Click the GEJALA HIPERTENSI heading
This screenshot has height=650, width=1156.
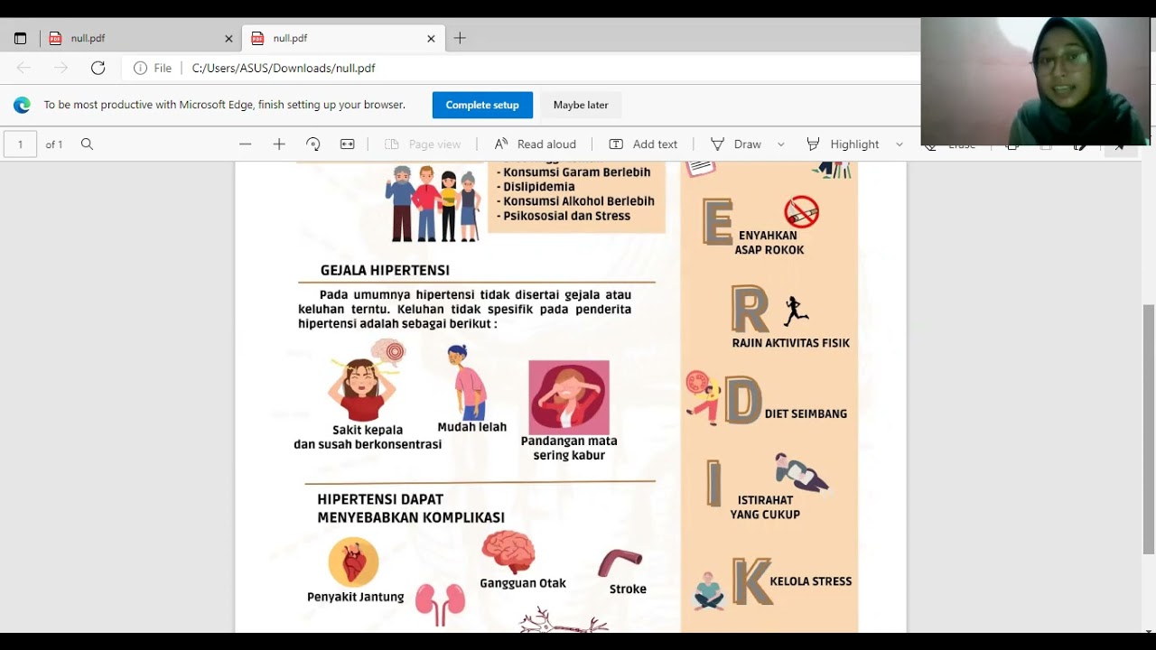(385, 271)
